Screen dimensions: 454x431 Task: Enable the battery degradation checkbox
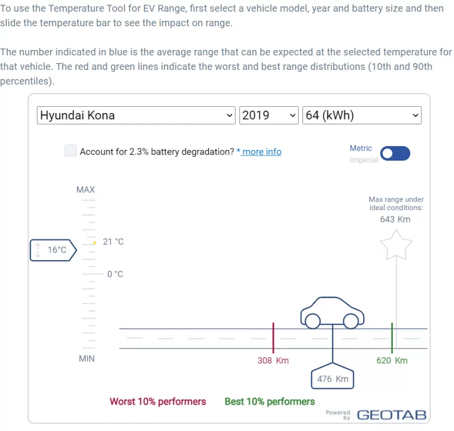[70, 151]
